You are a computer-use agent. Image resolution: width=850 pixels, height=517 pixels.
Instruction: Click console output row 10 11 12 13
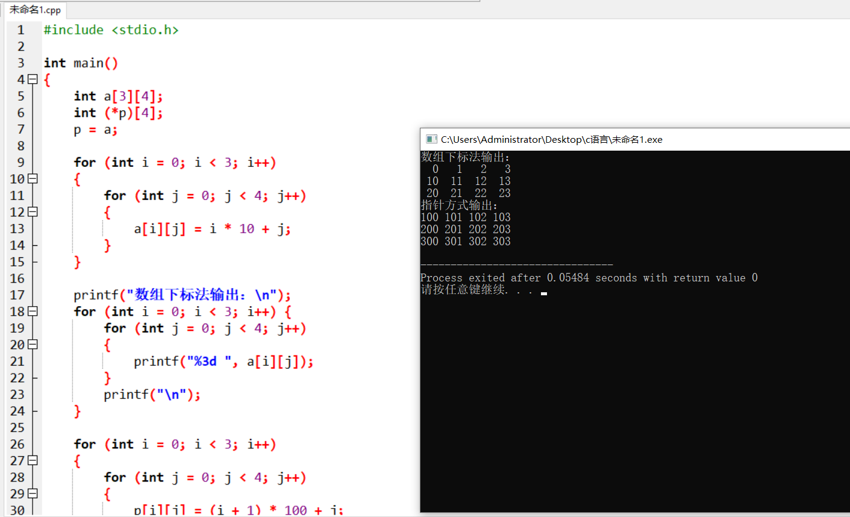[x=468, y=181]
